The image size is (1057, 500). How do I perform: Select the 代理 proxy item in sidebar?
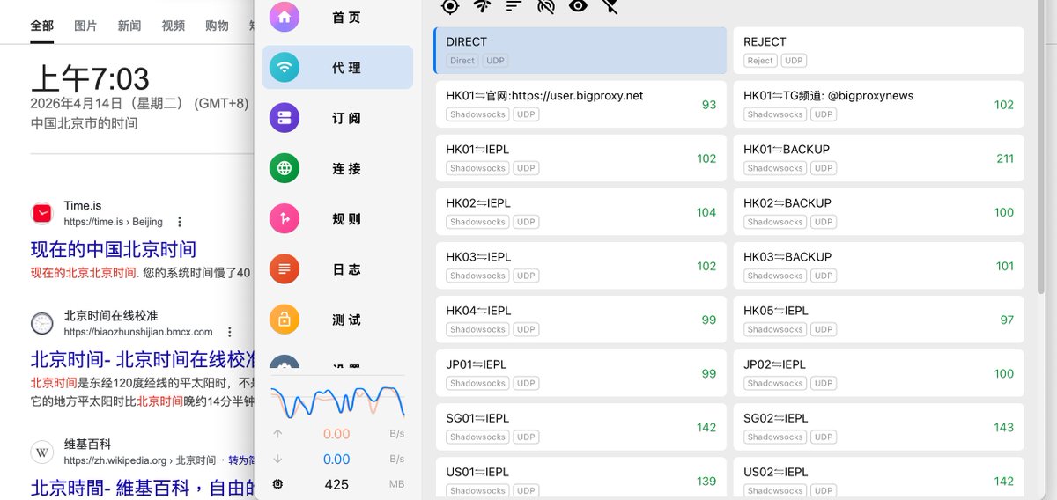337,67
